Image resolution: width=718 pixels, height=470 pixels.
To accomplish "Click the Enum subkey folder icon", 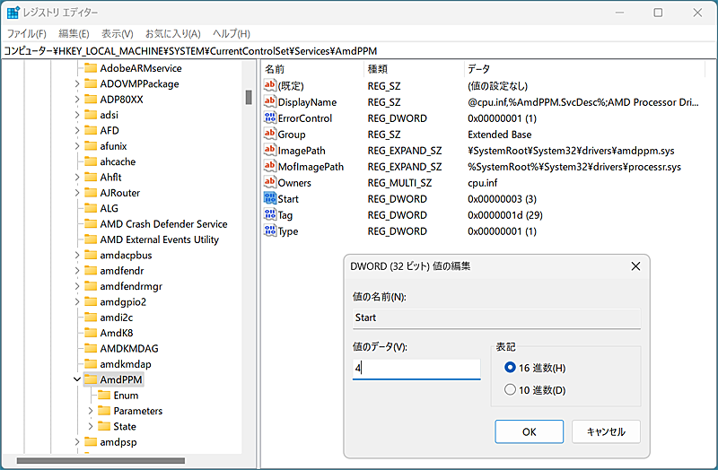I will tap(104, 395).
